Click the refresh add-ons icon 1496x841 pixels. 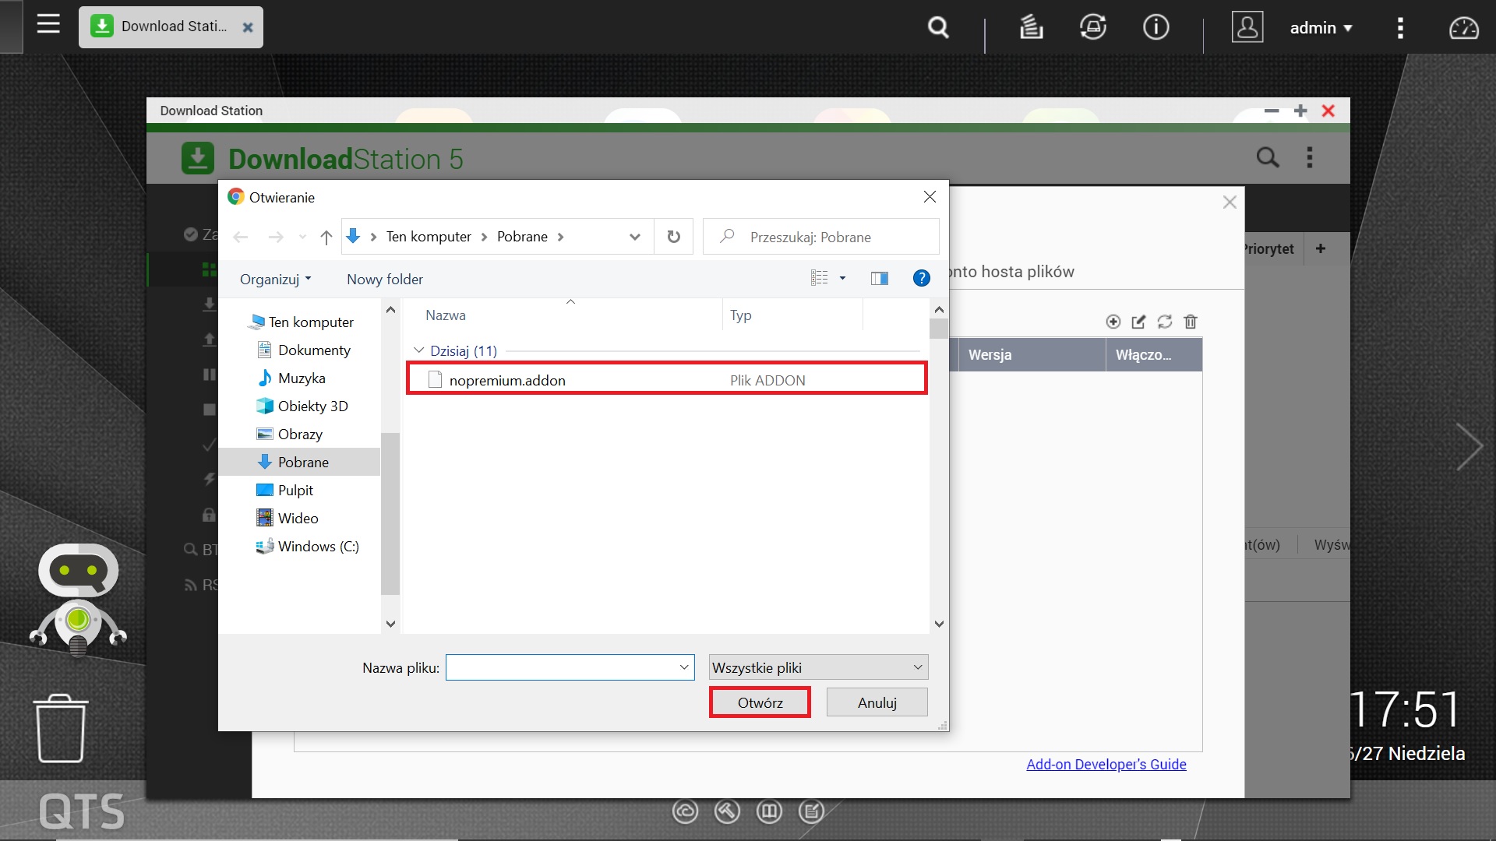[x=1165, y=322]
